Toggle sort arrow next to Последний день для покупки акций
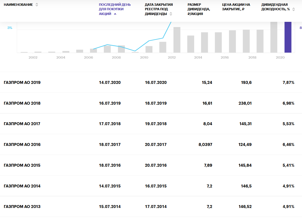The height and width of the screenshot is (219, 302). pyautogui.click(x=115, y=14)
